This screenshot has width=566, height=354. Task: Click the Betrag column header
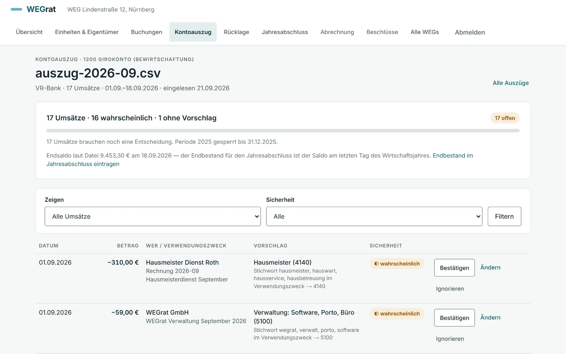128,246
